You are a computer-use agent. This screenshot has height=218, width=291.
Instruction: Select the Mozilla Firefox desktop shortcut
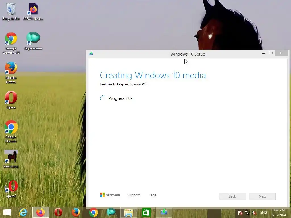point(11,73)
